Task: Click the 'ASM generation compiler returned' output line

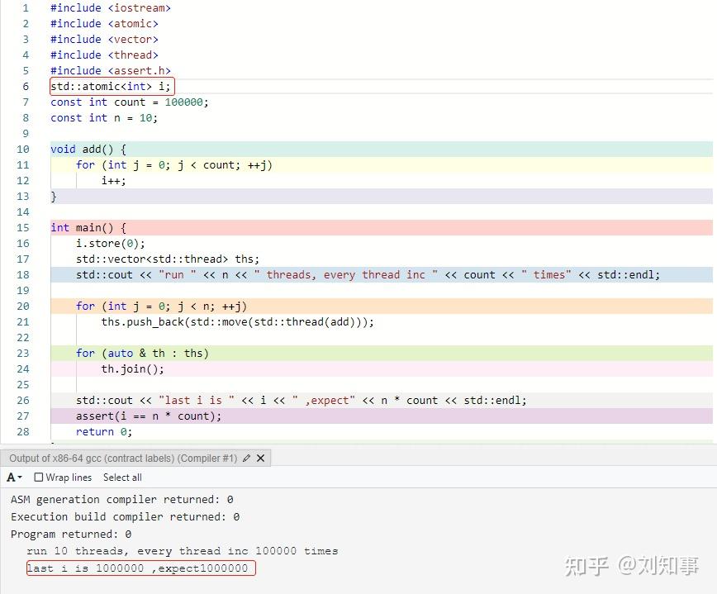Action: (120, 499)
